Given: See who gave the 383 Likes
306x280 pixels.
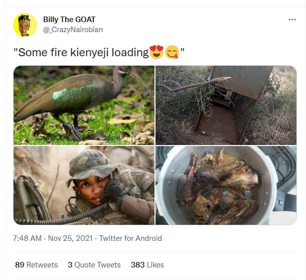Looking at the screenshot, I should [x=147, y=264].
